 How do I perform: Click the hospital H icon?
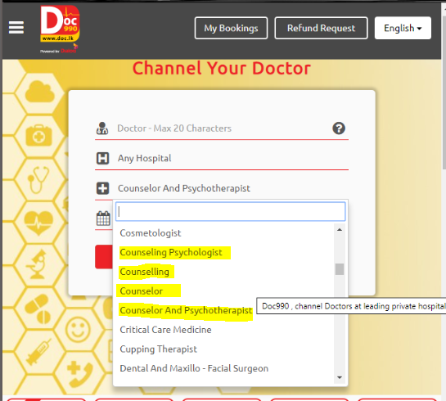pyautogui.click(x=102, y=159)
